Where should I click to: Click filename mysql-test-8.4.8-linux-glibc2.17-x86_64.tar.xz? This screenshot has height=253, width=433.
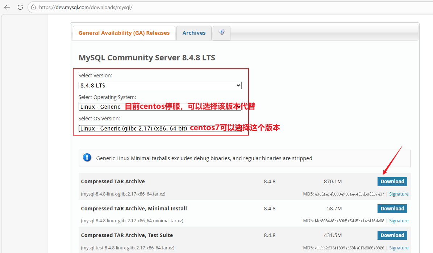(128, 248)
